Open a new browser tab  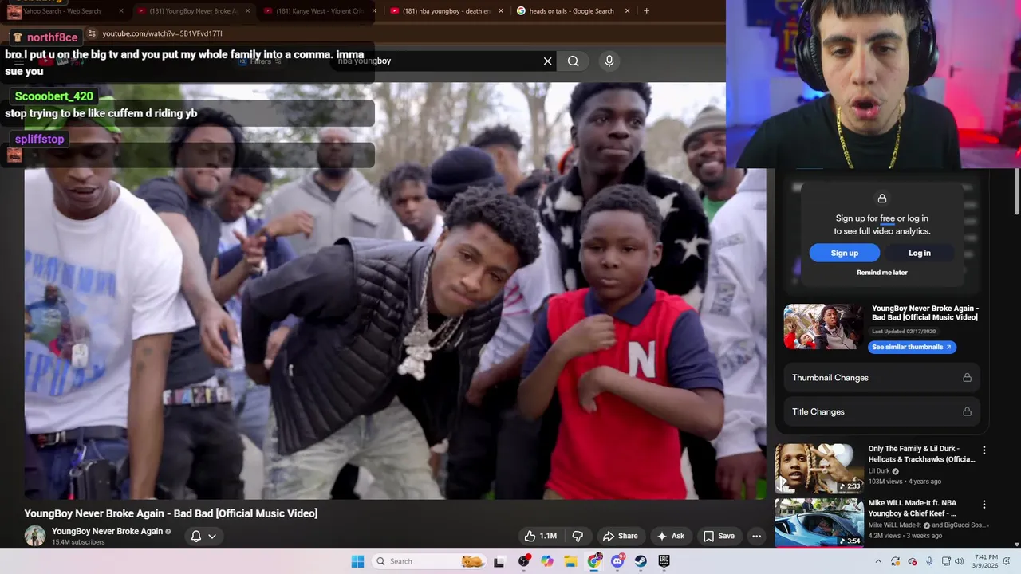click(x=646, y=11)
